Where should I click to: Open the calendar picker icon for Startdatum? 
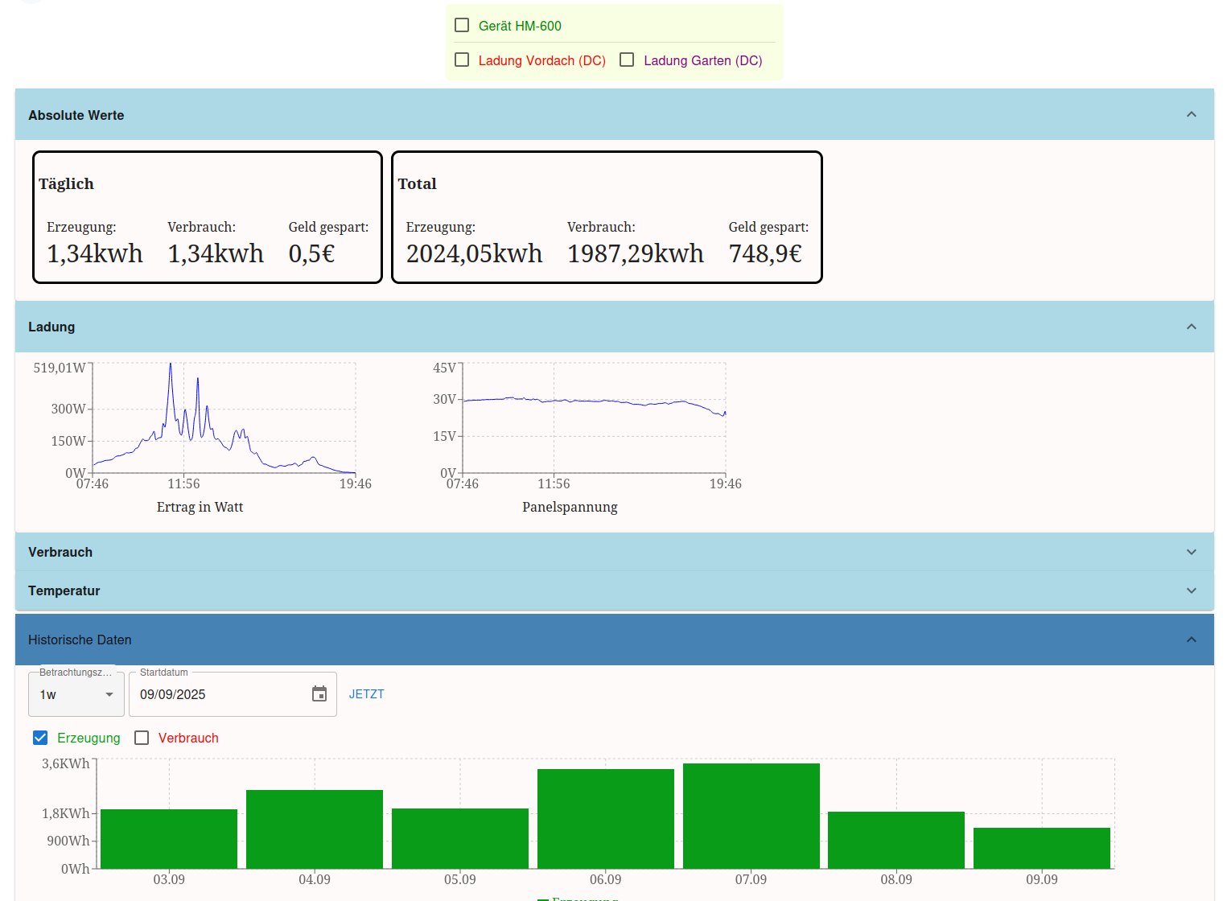tap(319, 694)
